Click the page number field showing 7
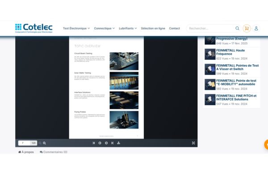Viewport: 268px width, 178px height. click(24, 143)
